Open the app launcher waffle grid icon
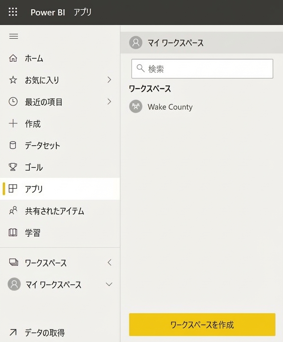 13,12
